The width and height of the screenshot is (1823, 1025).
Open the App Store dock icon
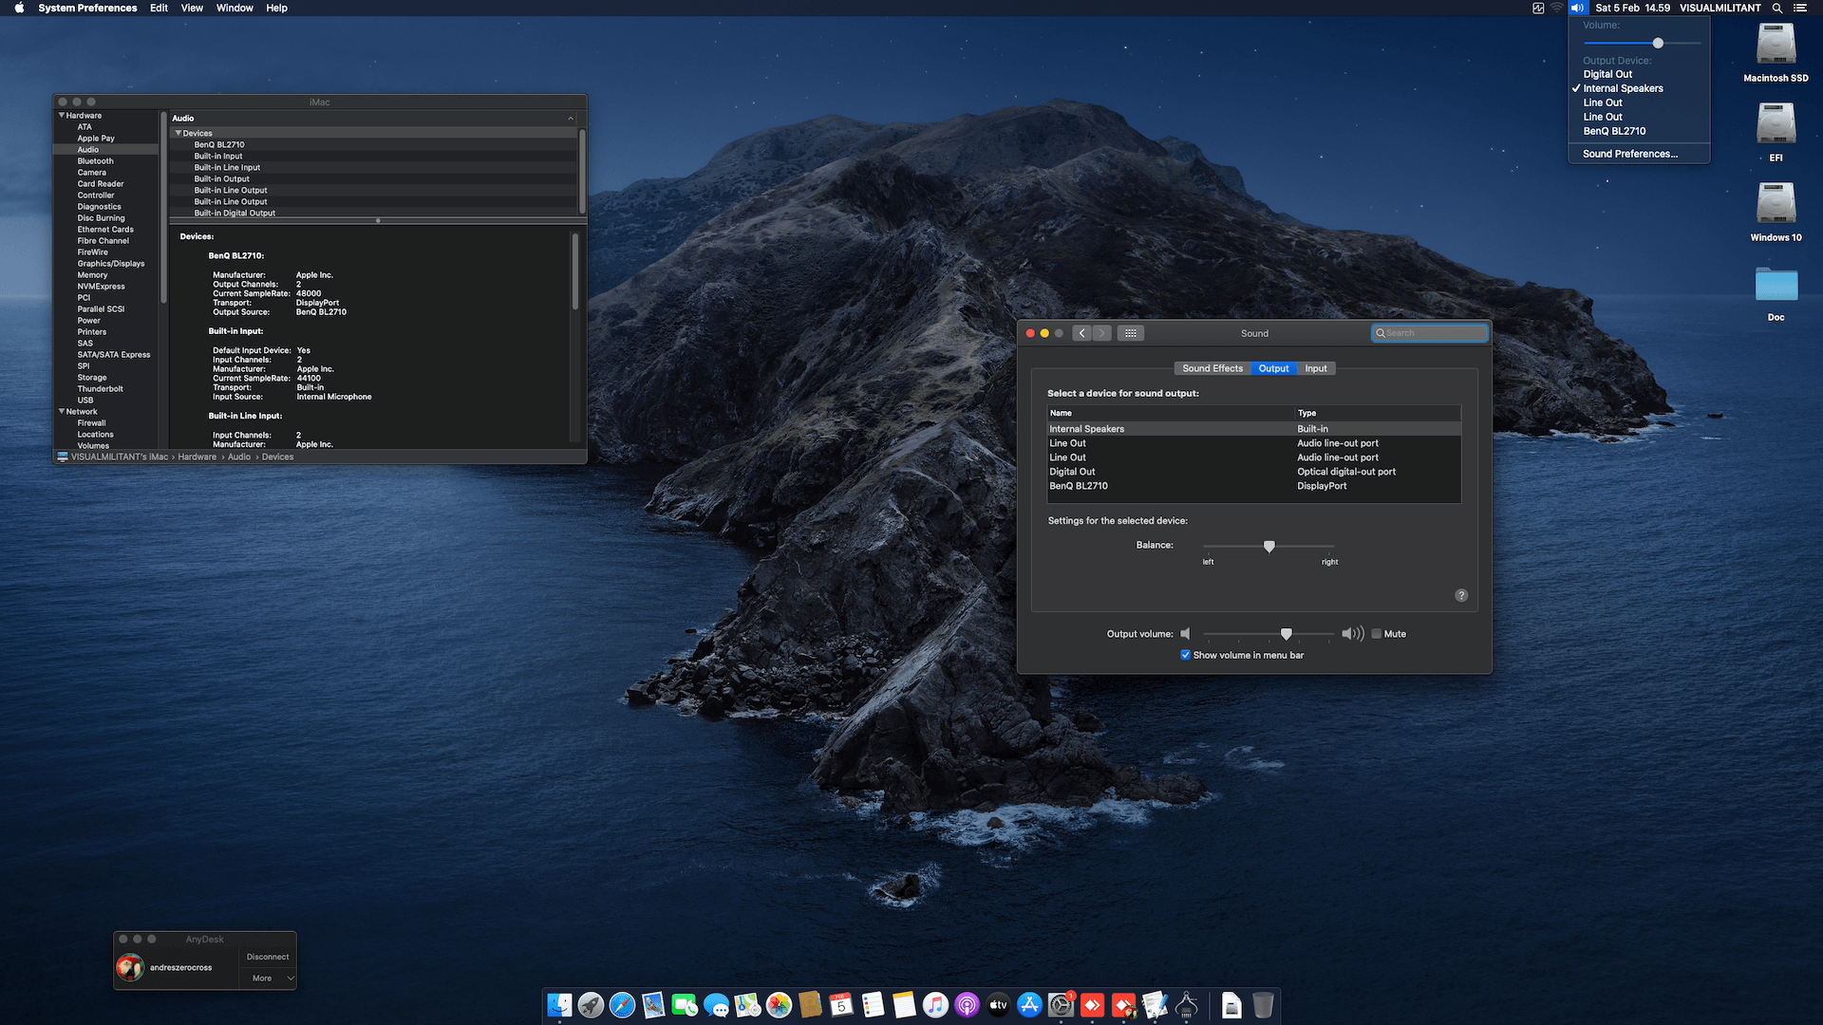tap(1029, 1005)
